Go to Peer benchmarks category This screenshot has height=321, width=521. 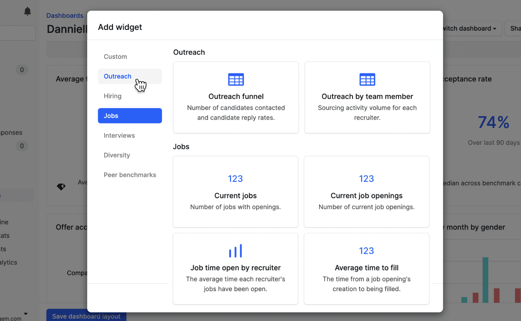tap(130, 175)
